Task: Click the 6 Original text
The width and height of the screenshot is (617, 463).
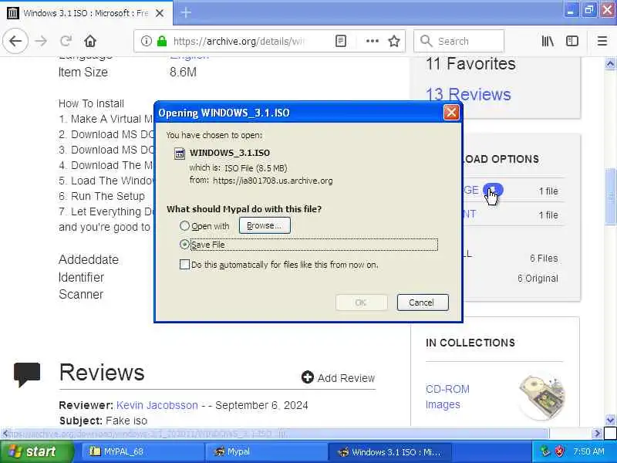Action: 538,279
